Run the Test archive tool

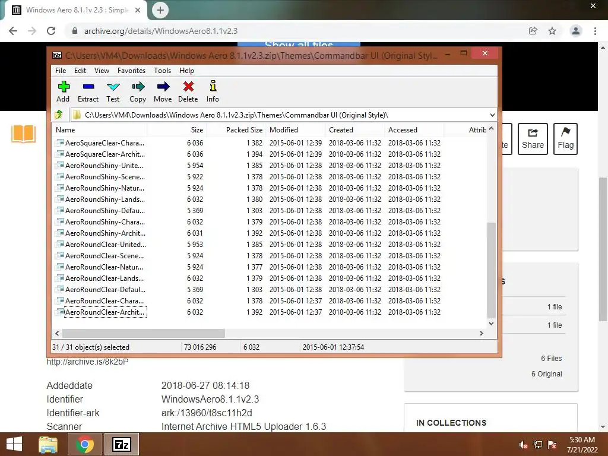coord(113,91)
